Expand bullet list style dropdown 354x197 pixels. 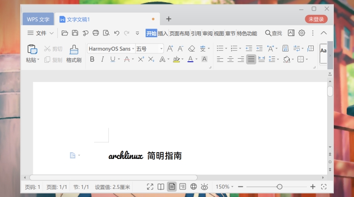click(226, 48)
